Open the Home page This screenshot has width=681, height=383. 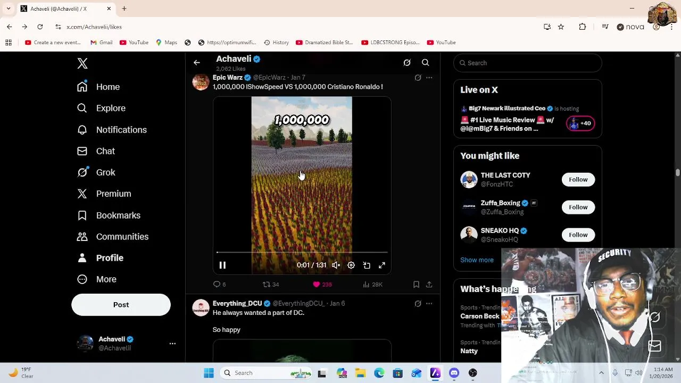click(98, 87)
